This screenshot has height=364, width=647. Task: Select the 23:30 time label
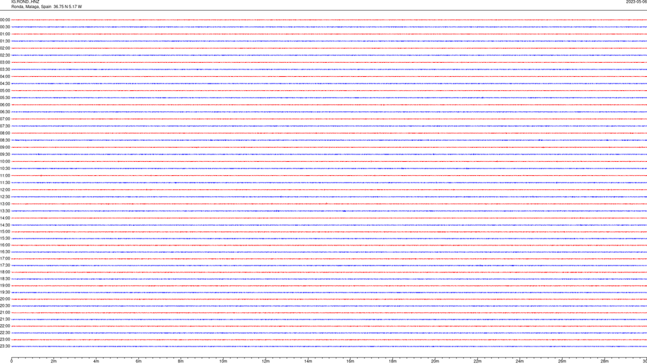(5, 346)
